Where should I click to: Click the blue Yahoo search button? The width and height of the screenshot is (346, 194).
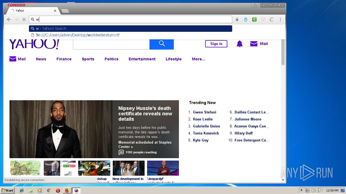(x=162, y=44)
